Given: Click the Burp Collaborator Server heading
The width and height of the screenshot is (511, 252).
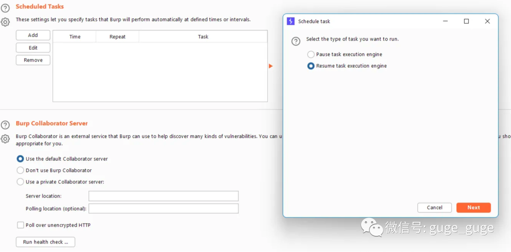Looking at the screenshot, I should (52, 123).
